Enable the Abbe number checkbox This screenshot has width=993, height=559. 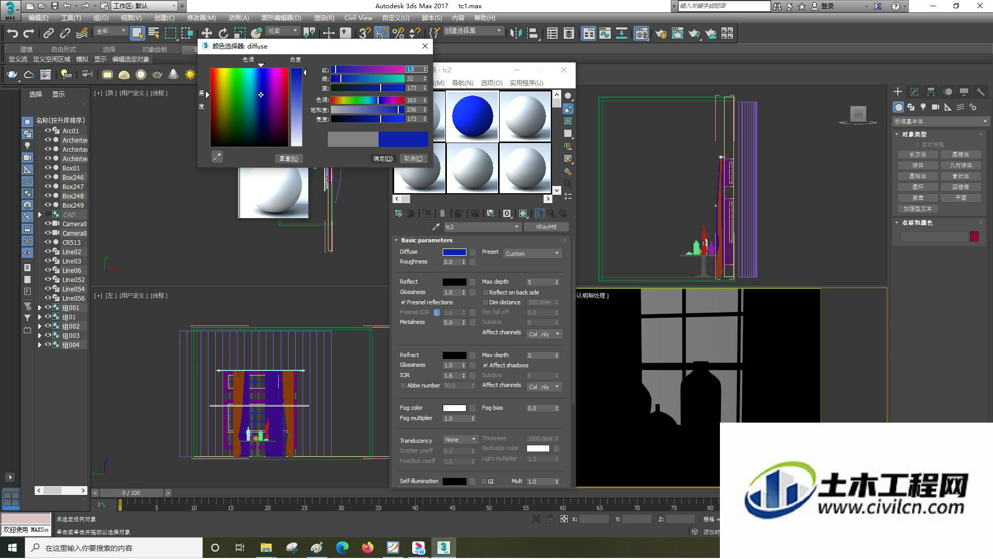pyautogui.click(x=403, y=385)
